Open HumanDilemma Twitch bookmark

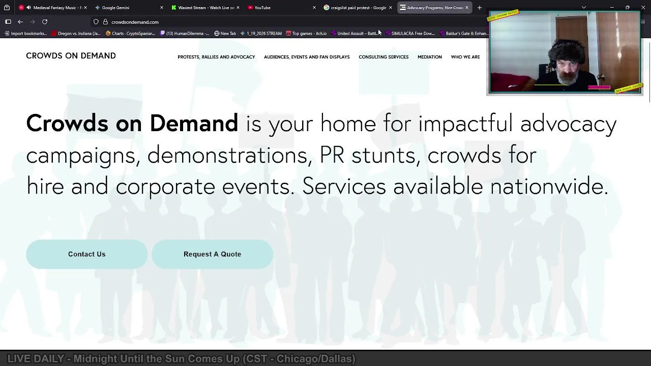click(x=185, y=34)
